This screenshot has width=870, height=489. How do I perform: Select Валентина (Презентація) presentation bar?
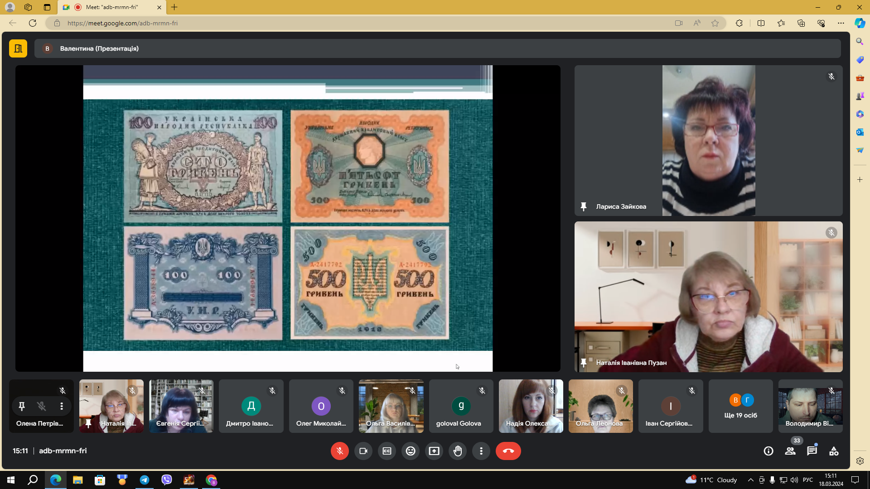tap(438, 48)
